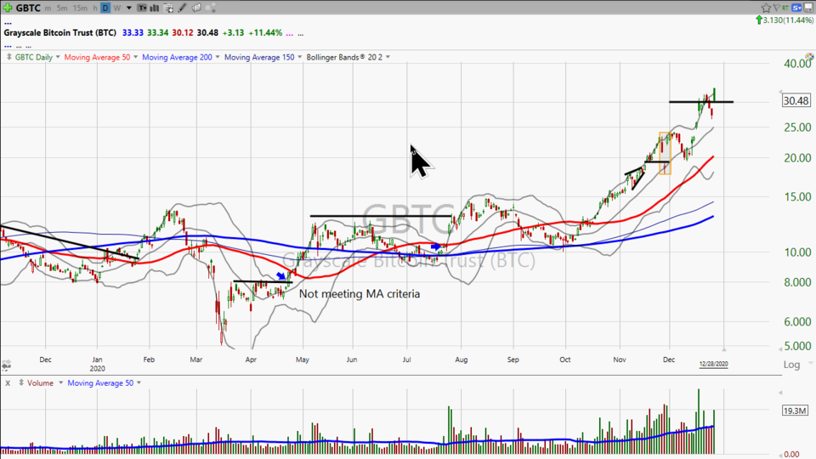816x459 pixels.
Task: Open the volume Moving Average 50 dropdown
Action: coord(139,383)
